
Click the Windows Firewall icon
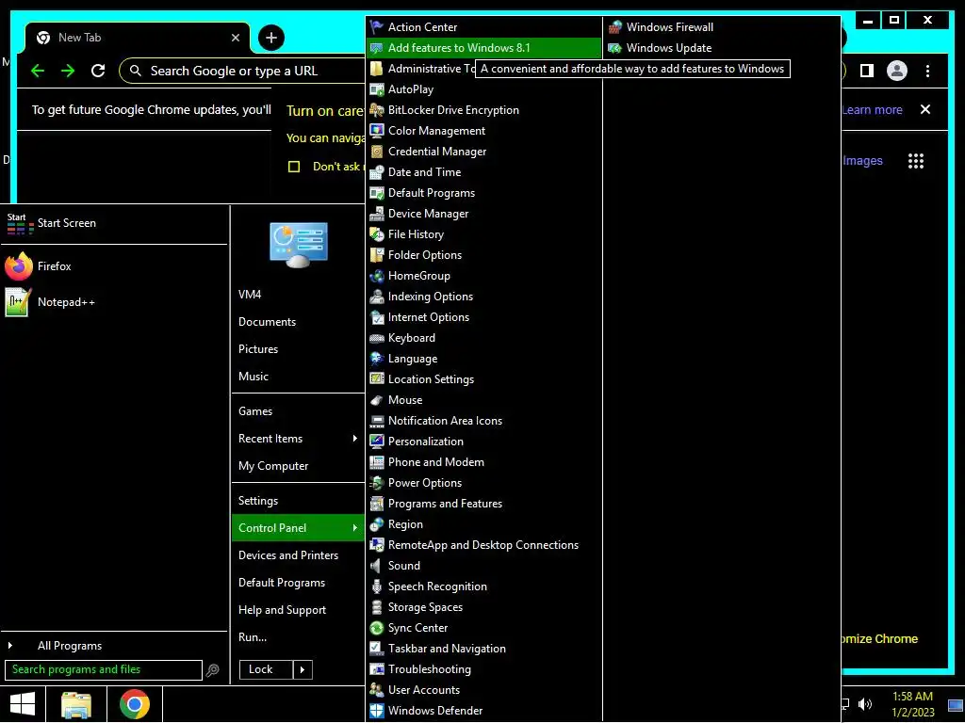614,27
